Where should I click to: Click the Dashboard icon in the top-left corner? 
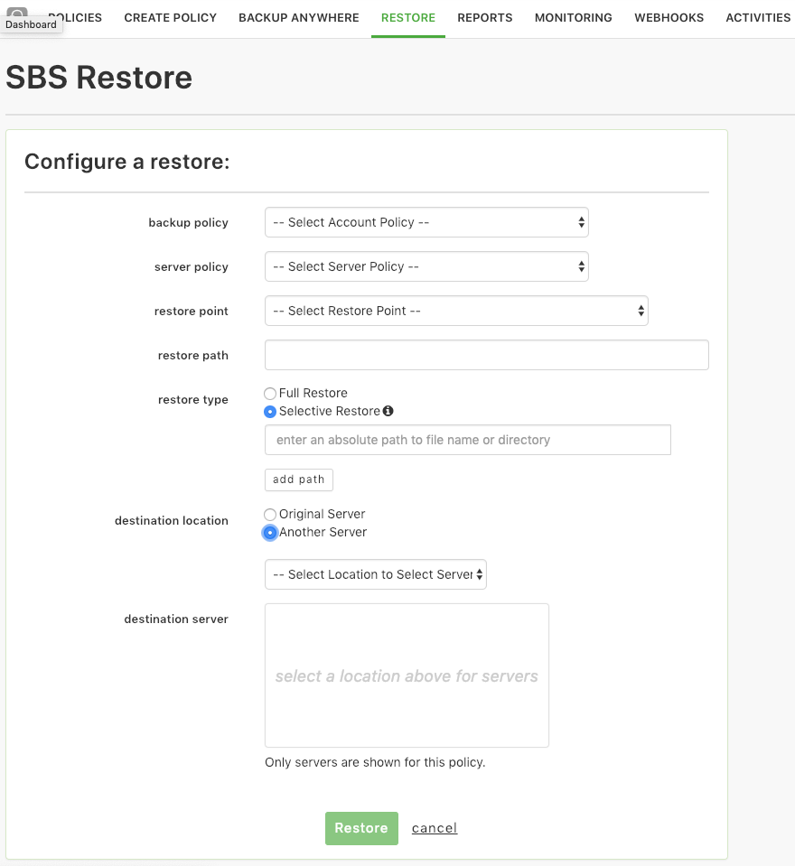[x=17, y=13]
